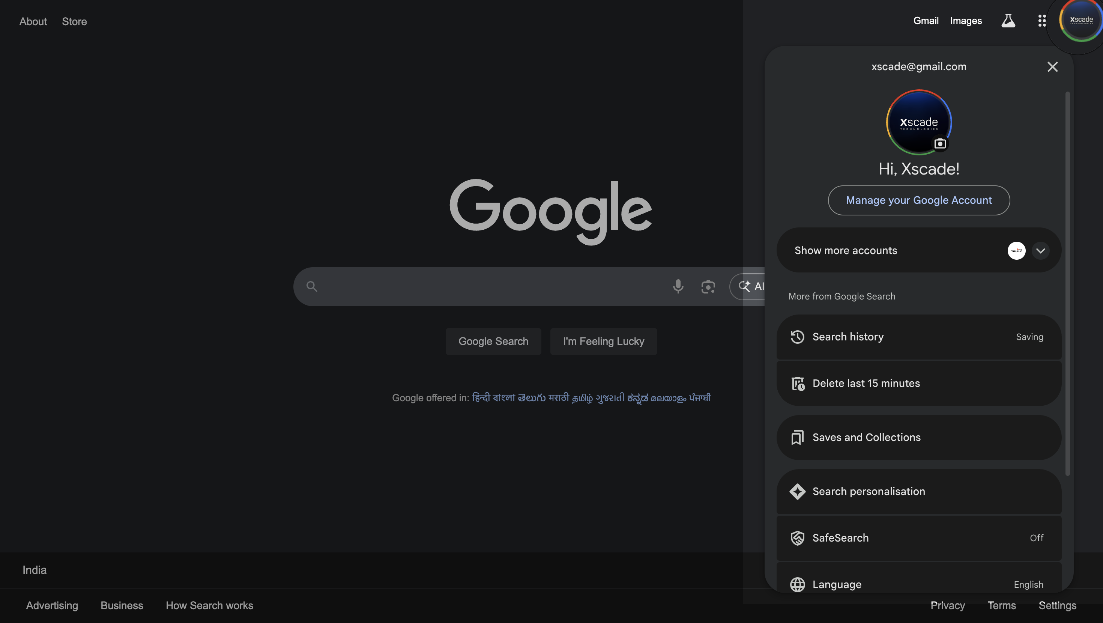Click camera icon to change profile photo
The height and width of the screenshot is (623, 1103).
pyautogui.click(x=940, y=143)
